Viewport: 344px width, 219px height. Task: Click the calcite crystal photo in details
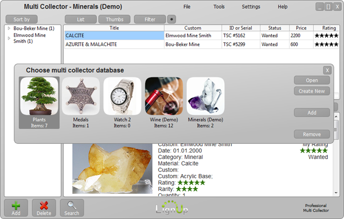click(x=112, y=169)
